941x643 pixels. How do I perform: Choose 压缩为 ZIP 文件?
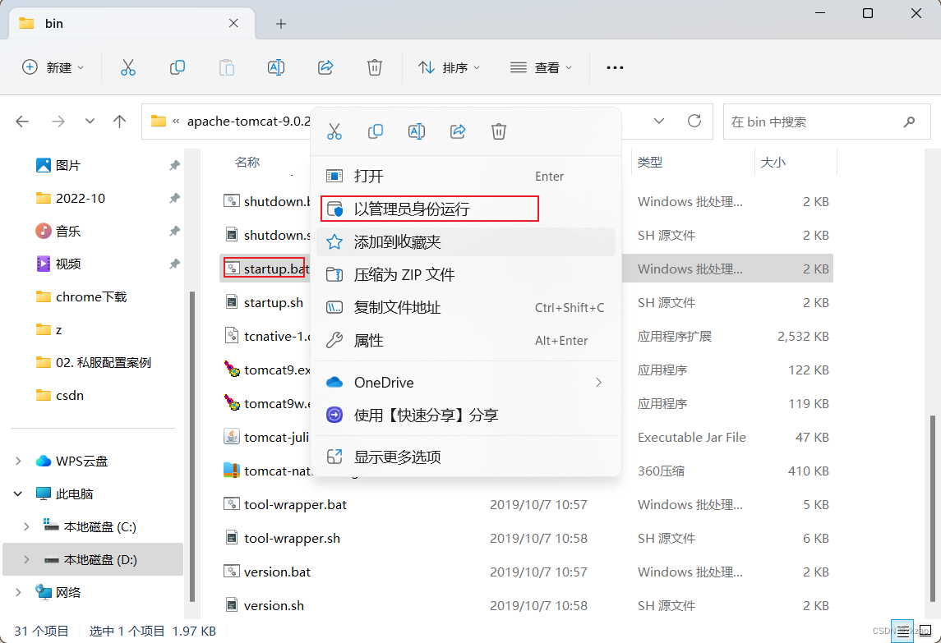466,275
